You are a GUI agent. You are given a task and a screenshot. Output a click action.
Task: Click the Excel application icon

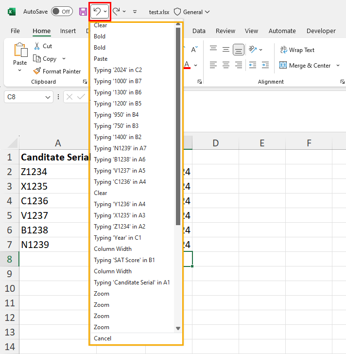pos(12,12)
